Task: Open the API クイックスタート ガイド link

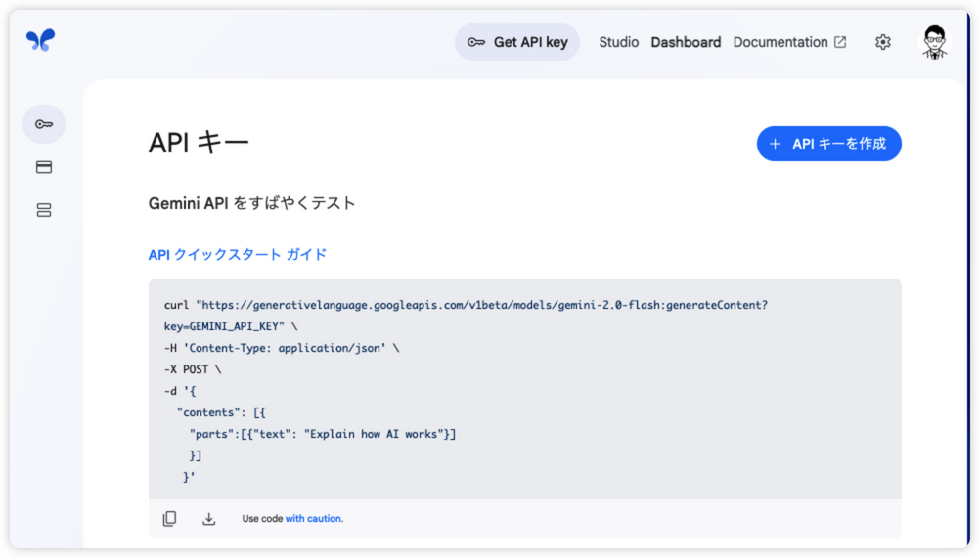Action: [x=238, y=255]
